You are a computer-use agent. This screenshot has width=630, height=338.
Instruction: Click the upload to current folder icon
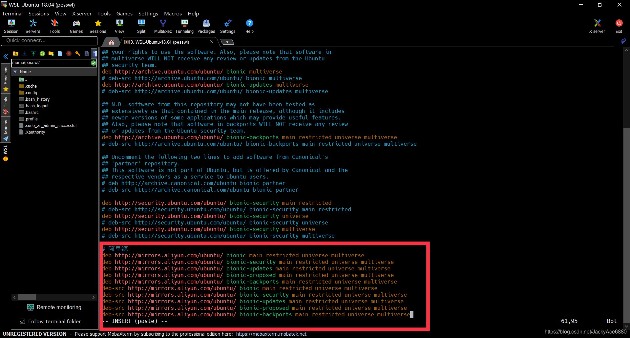(x=33, y=53)
